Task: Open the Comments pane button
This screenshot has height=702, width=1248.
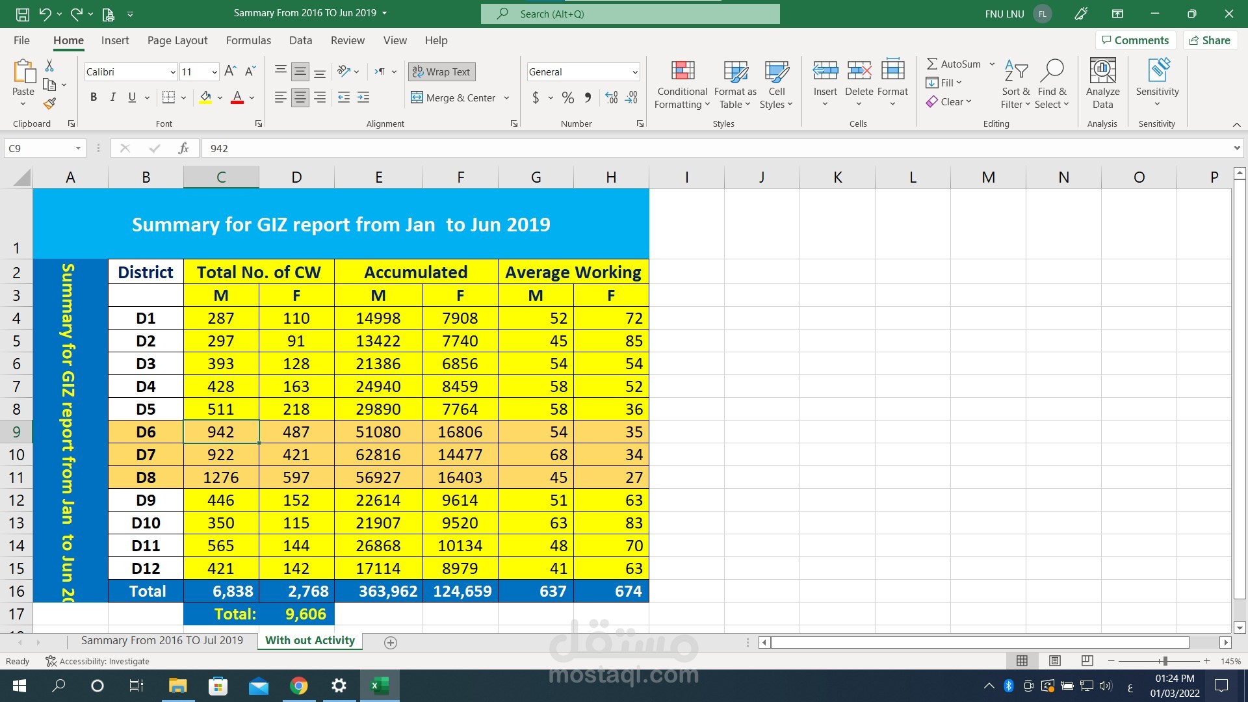Action: click(1135, 40)
